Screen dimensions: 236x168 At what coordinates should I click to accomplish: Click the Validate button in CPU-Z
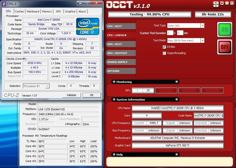tap(72, 95)
